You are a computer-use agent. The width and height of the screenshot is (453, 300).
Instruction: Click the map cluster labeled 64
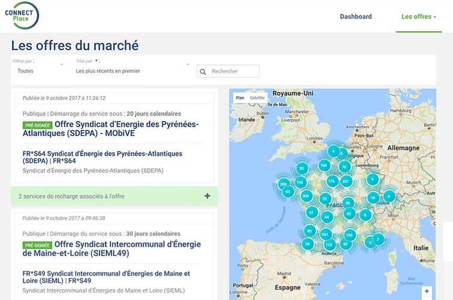[x=327, y=217]
